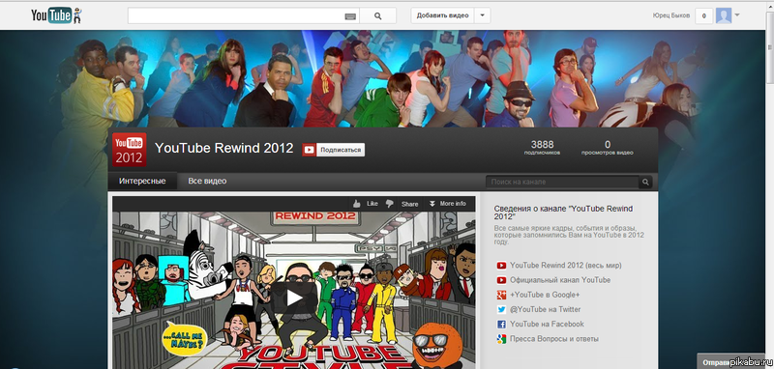
Task: Open YouTube на Facebook link
Action: point(547,324)
